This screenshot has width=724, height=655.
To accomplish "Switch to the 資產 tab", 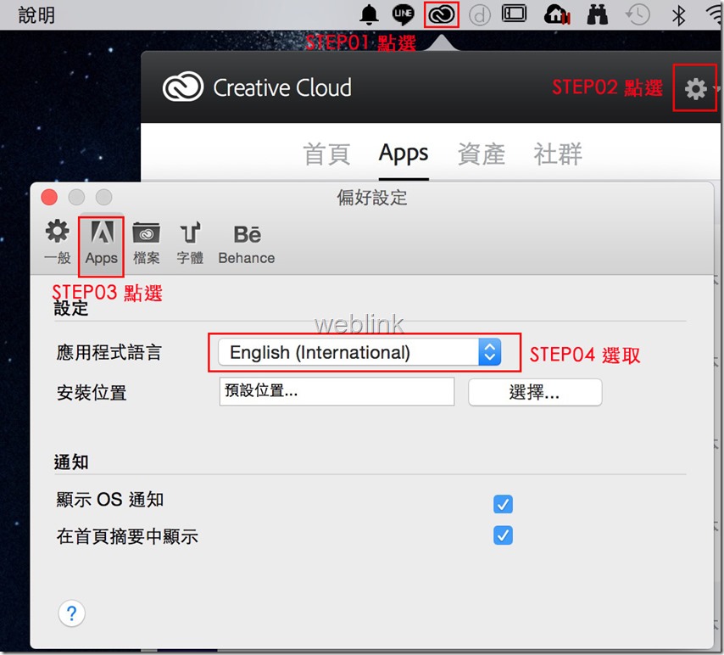I will coord(482,154).
